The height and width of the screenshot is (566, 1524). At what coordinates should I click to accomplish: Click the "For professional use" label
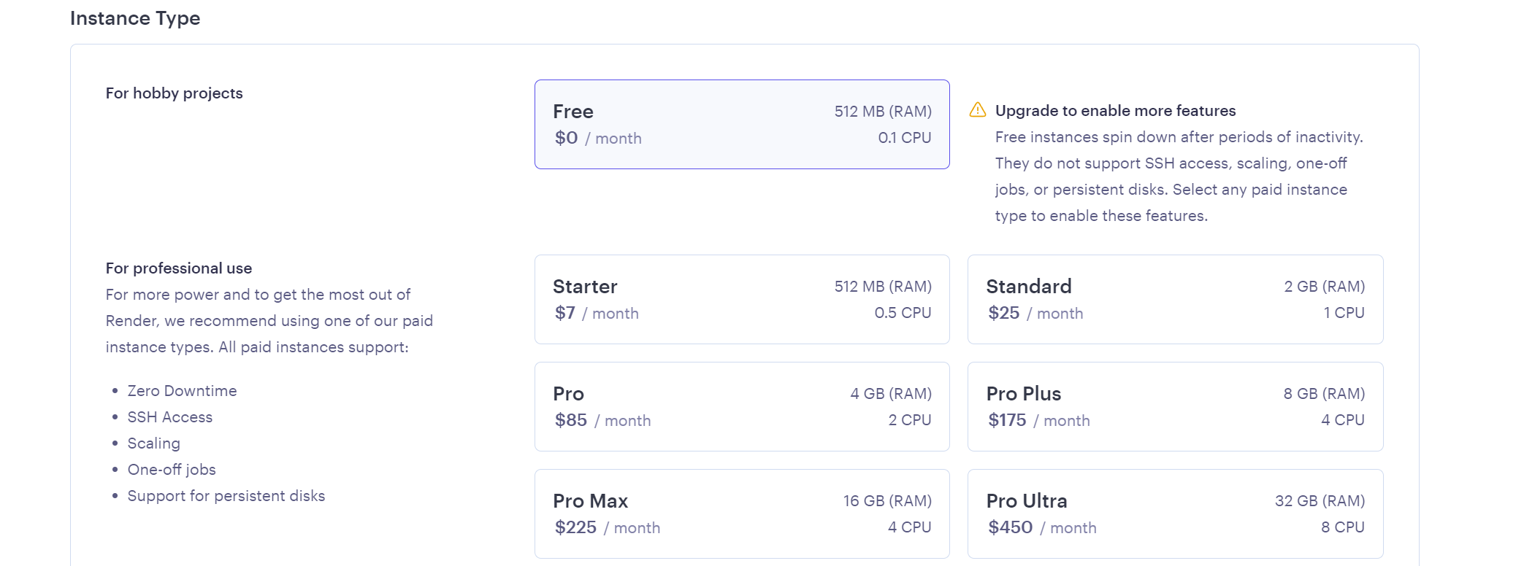coord(179,268)
